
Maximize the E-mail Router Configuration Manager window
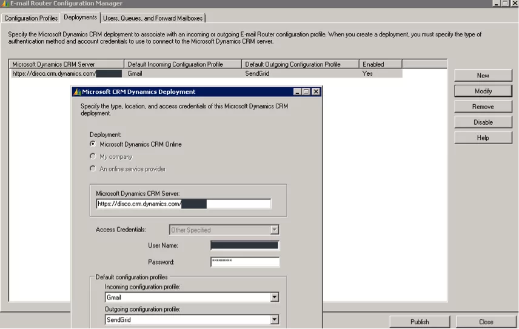[x=505, y=3]
